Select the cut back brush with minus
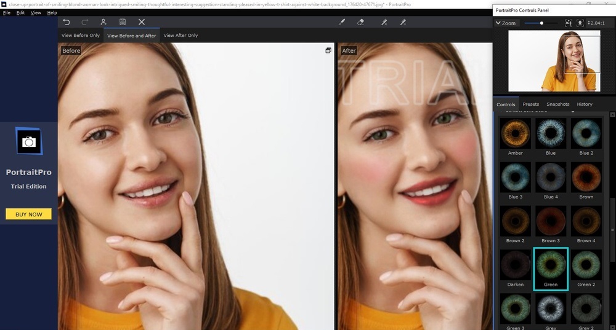 click(403, 22)
